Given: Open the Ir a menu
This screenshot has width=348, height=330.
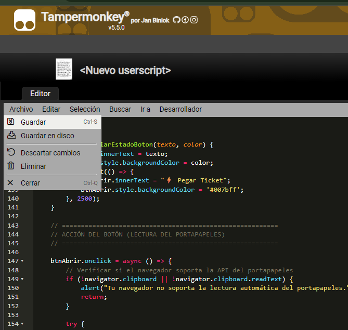Looking at the screenshot, I should (145, 109).
